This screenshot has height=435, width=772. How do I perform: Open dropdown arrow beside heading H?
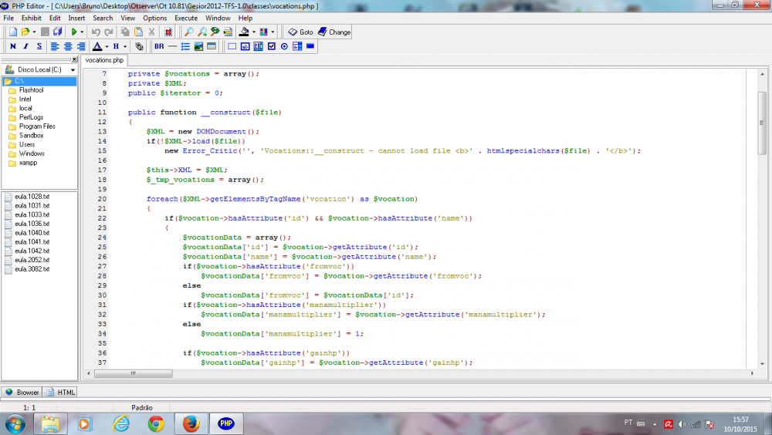click(125, 46)
